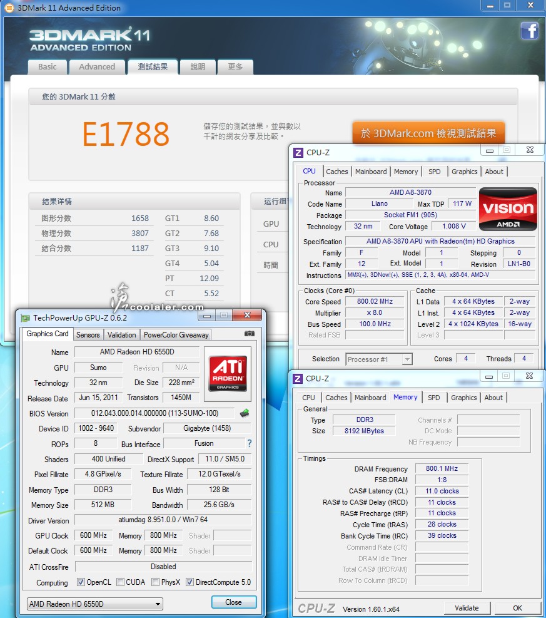
Task: Switch to the Advanced tab in 3DMark
Action: [97, 67]
